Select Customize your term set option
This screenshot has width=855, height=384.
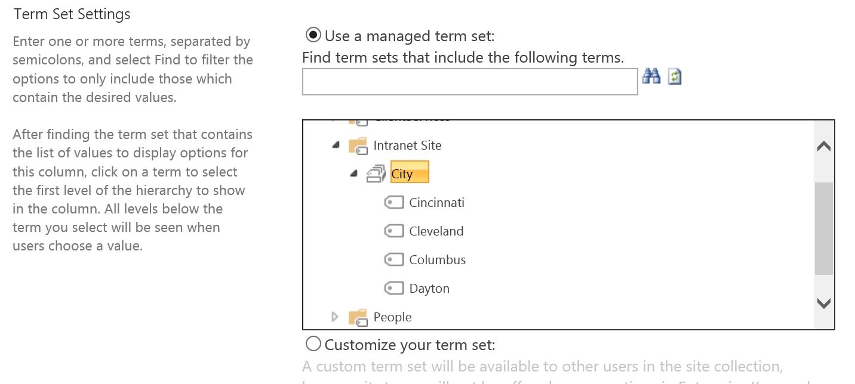pos(313,344)
